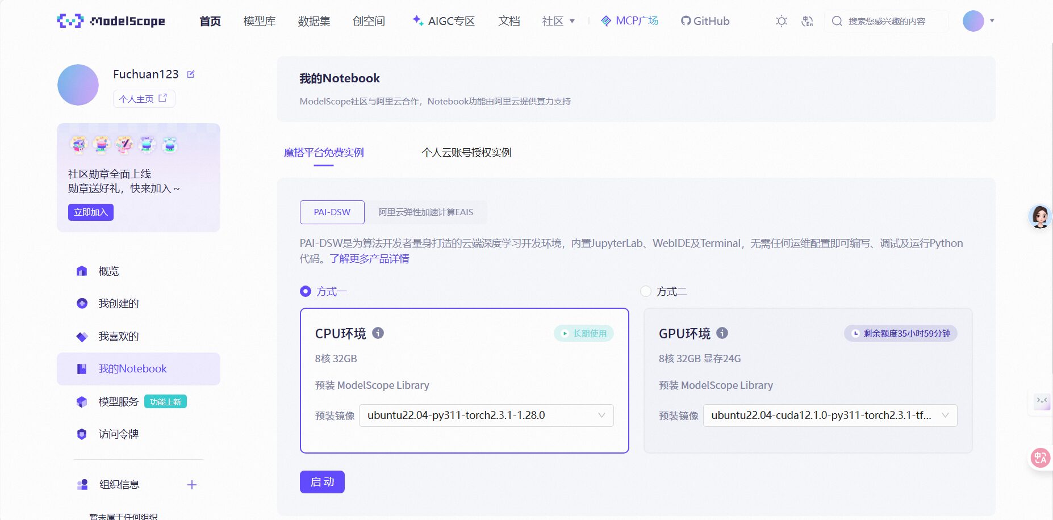Expand the 社区 menu dropdown

[558, 21]
